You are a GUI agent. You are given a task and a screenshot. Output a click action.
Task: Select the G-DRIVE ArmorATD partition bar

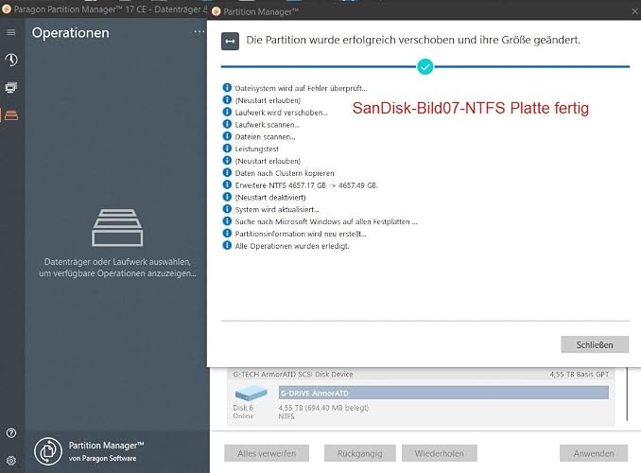[x=443, y=393]
